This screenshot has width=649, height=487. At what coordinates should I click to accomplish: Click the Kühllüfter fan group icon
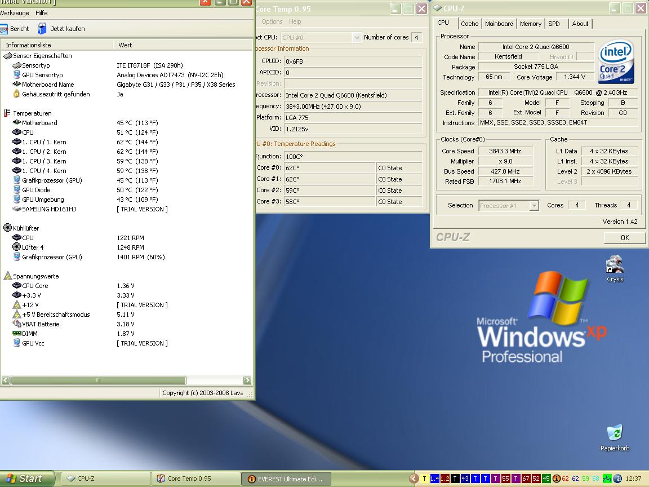(x=7, y=228)
